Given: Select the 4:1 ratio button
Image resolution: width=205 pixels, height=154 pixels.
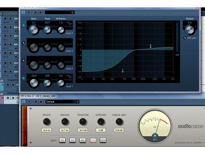Looking at the screenshot, I should coord(72,140).
